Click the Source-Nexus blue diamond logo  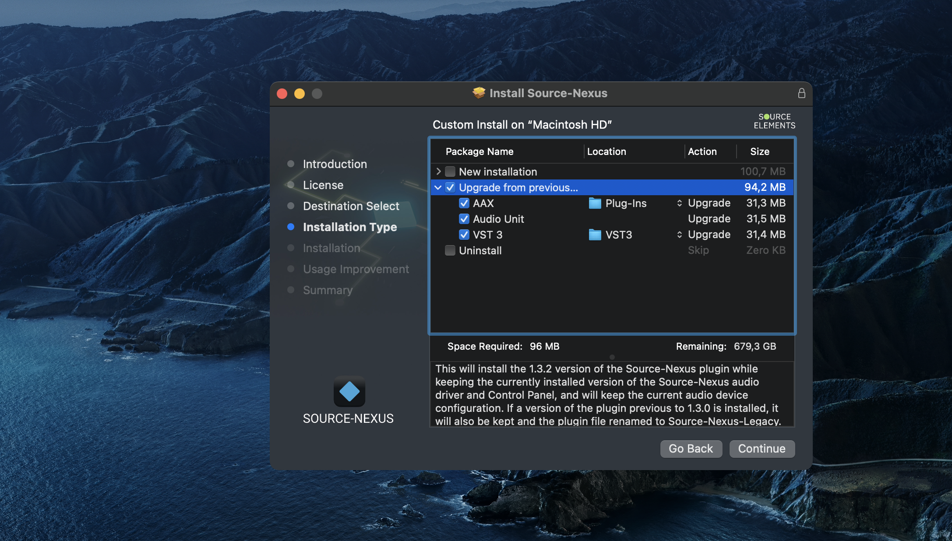(x=349, y=391)
